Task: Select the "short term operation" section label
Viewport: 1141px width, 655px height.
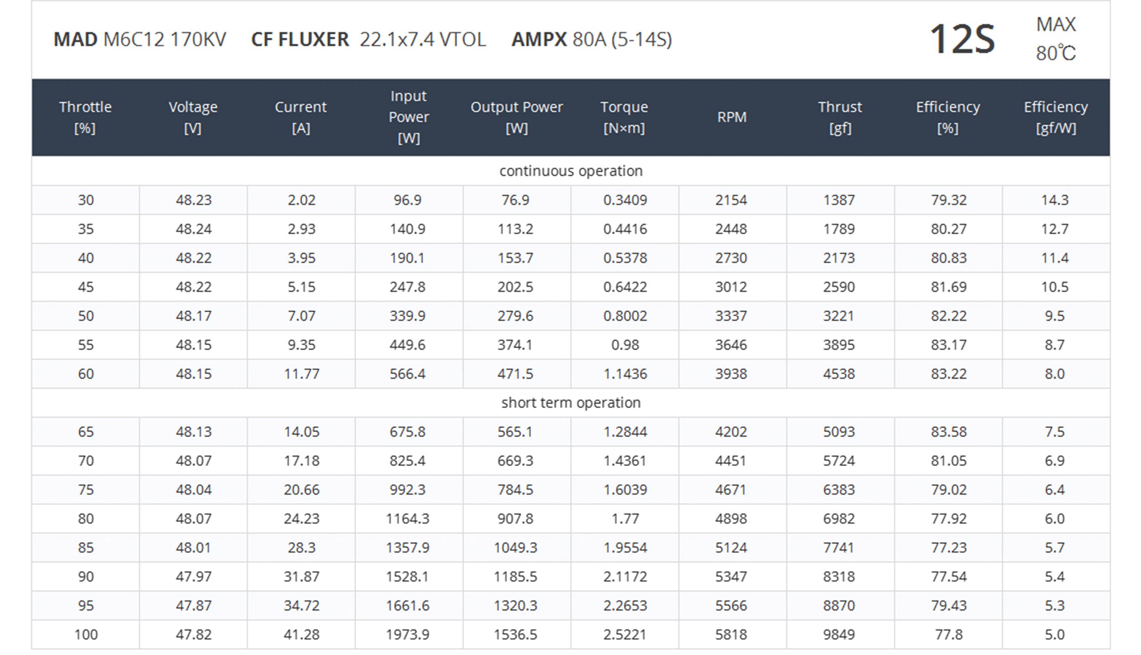Action: point(570,403)
